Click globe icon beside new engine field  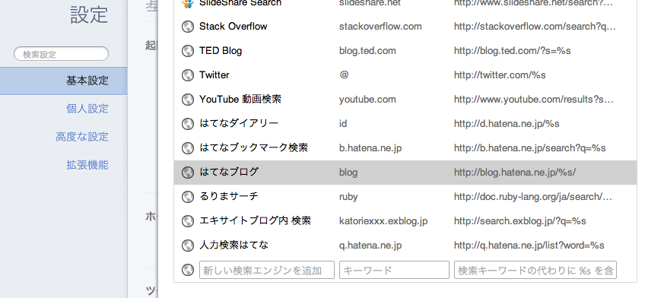(x=188, y=270)
